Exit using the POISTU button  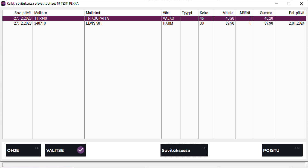pos(282,150)
